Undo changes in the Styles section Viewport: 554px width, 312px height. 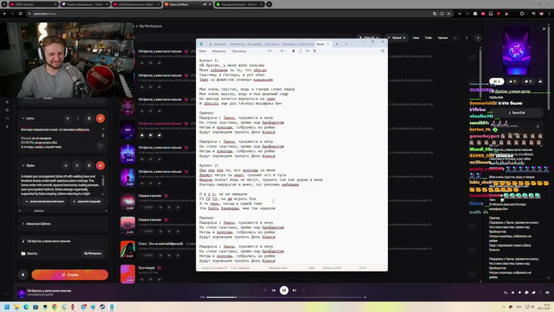(x=66, y=166)
